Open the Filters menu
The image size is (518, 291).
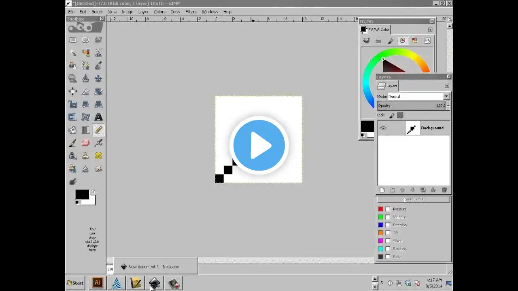(191, 12)
